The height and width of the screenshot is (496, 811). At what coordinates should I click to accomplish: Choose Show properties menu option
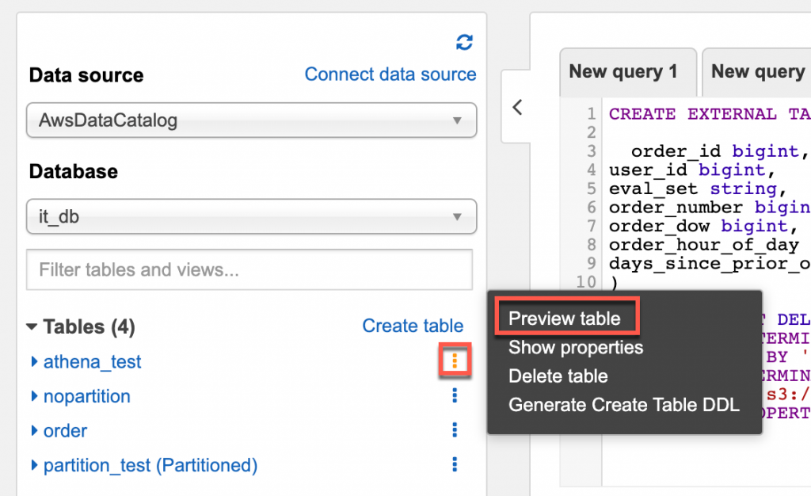(x=576, y=347)
